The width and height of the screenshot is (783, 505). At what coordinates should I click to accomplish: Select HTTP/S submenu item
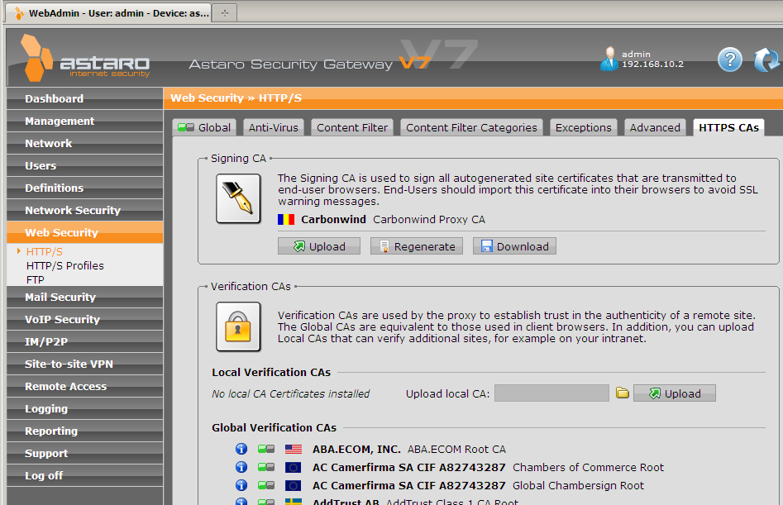pos(45,251)
